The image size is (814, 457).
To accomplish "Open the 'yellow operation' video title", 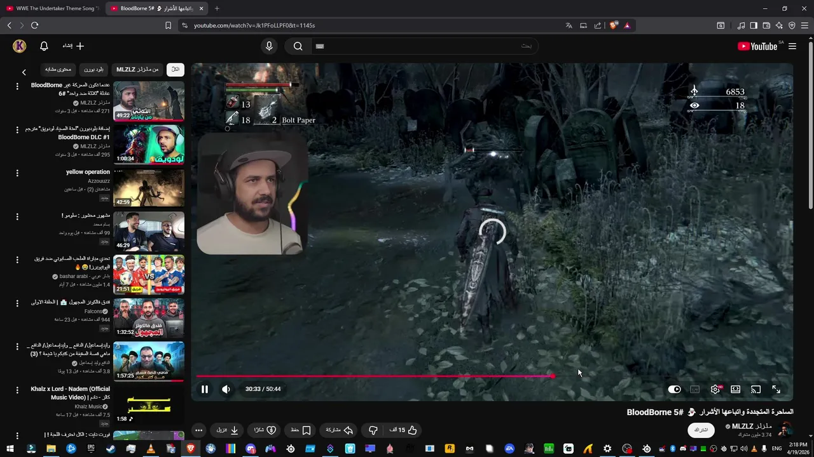I will (x=88, y=172).
